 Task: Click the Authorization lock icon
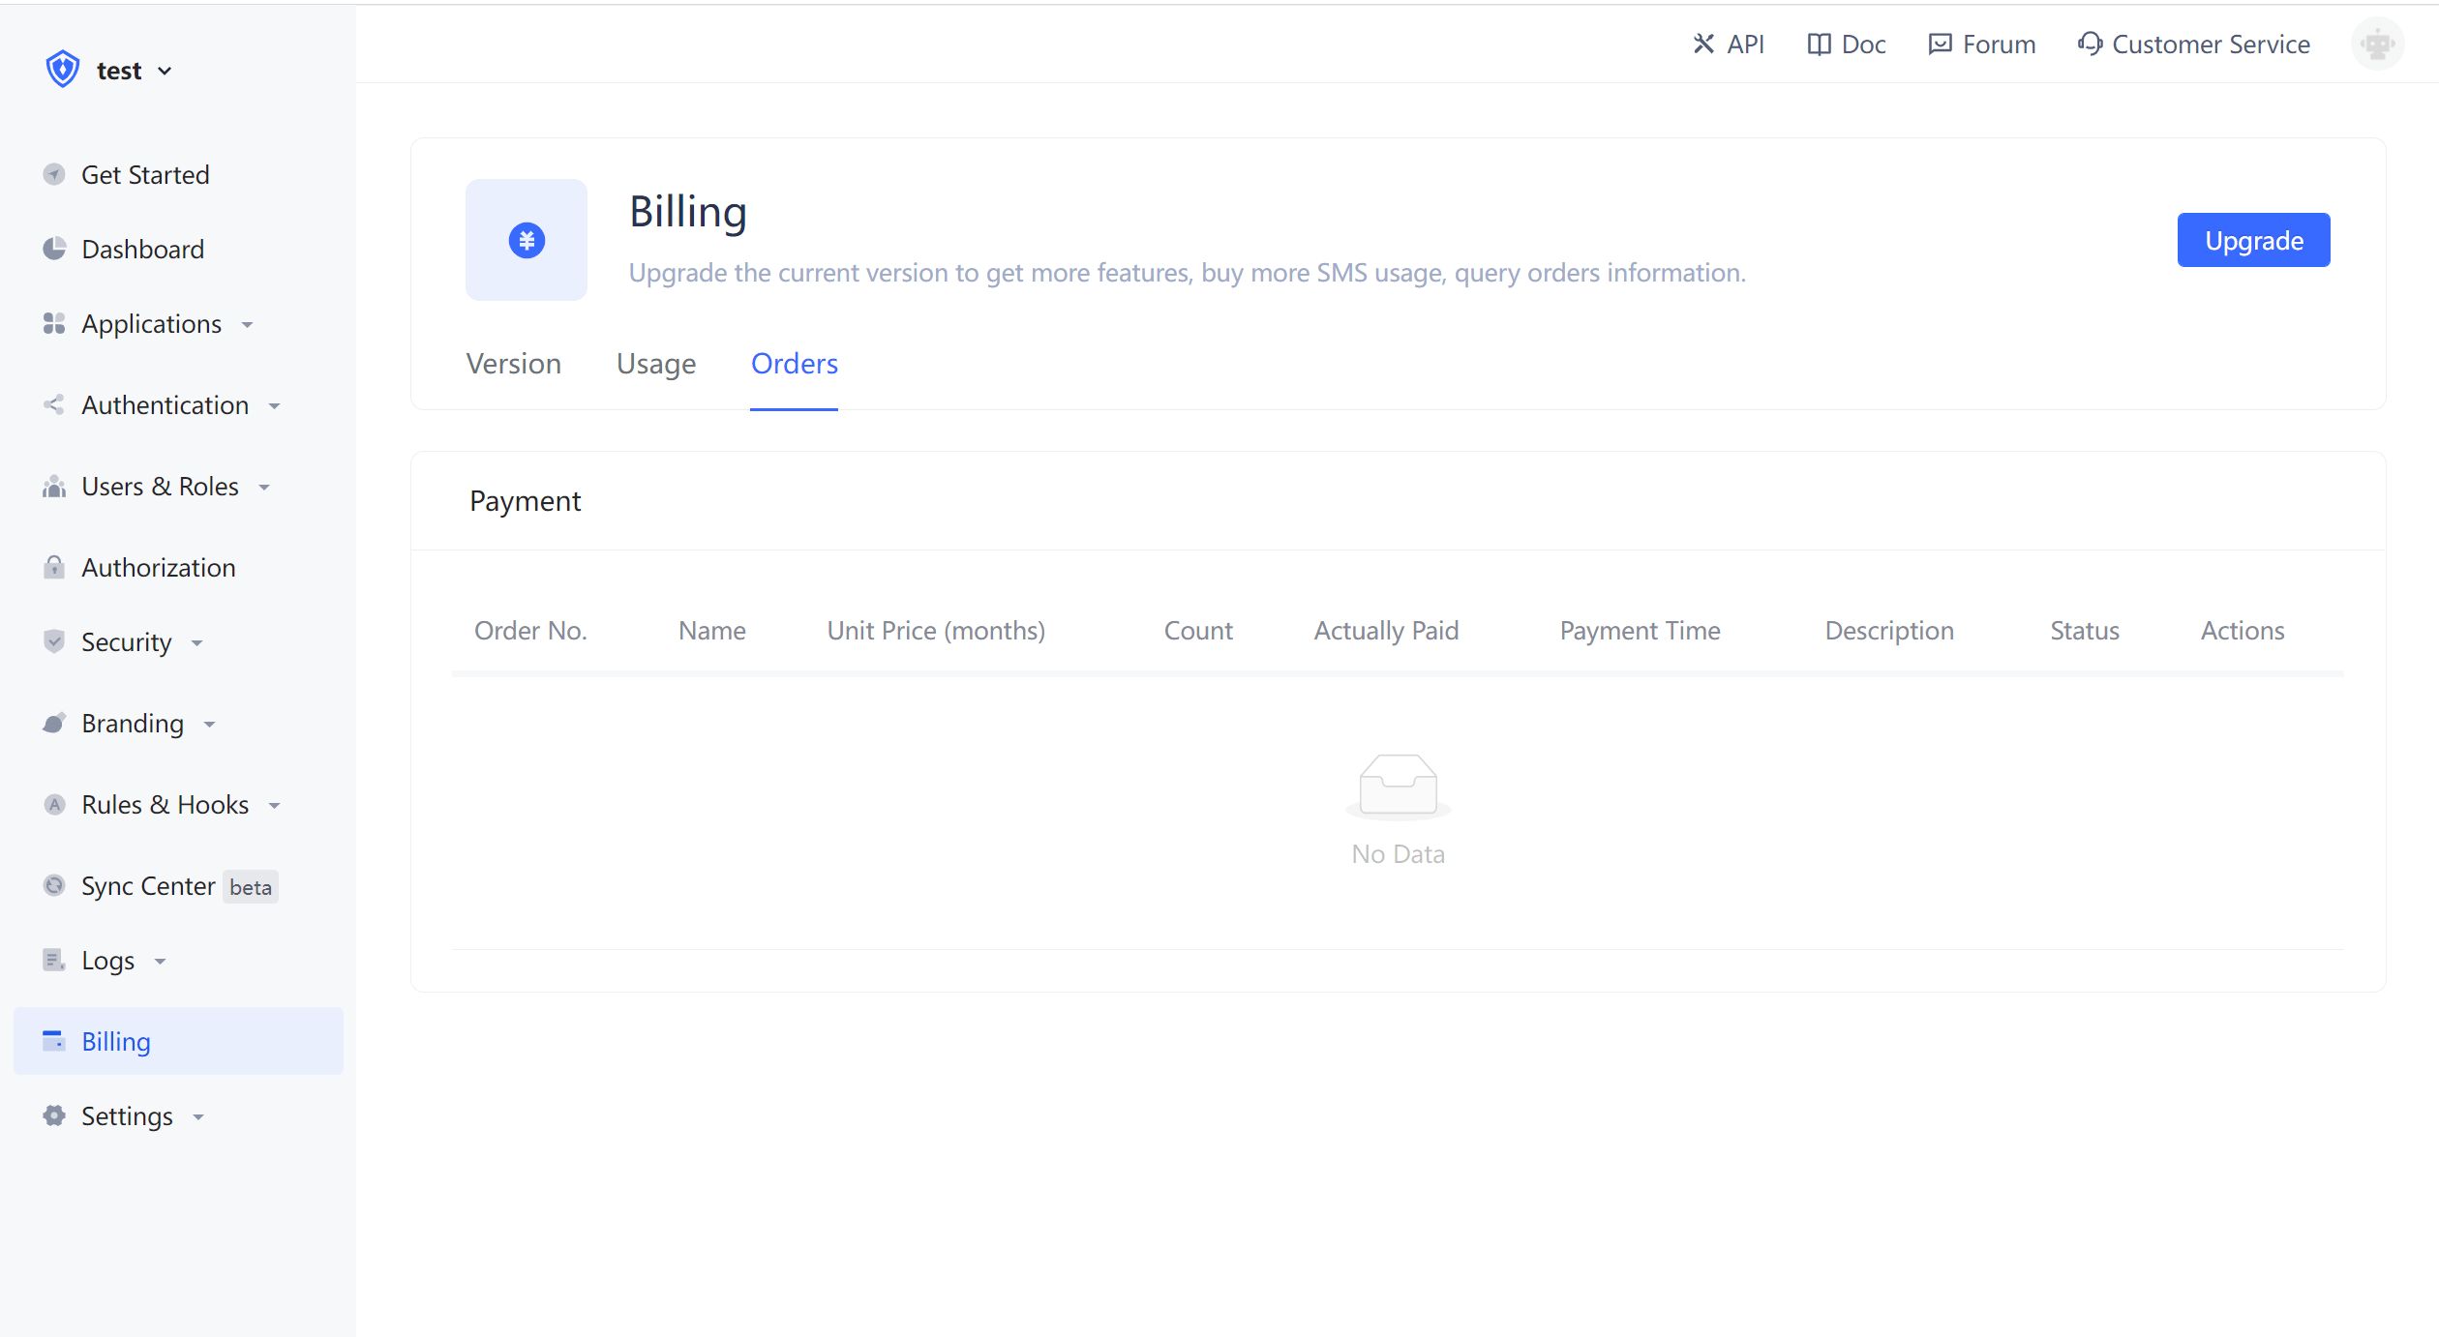pos(54,567)
